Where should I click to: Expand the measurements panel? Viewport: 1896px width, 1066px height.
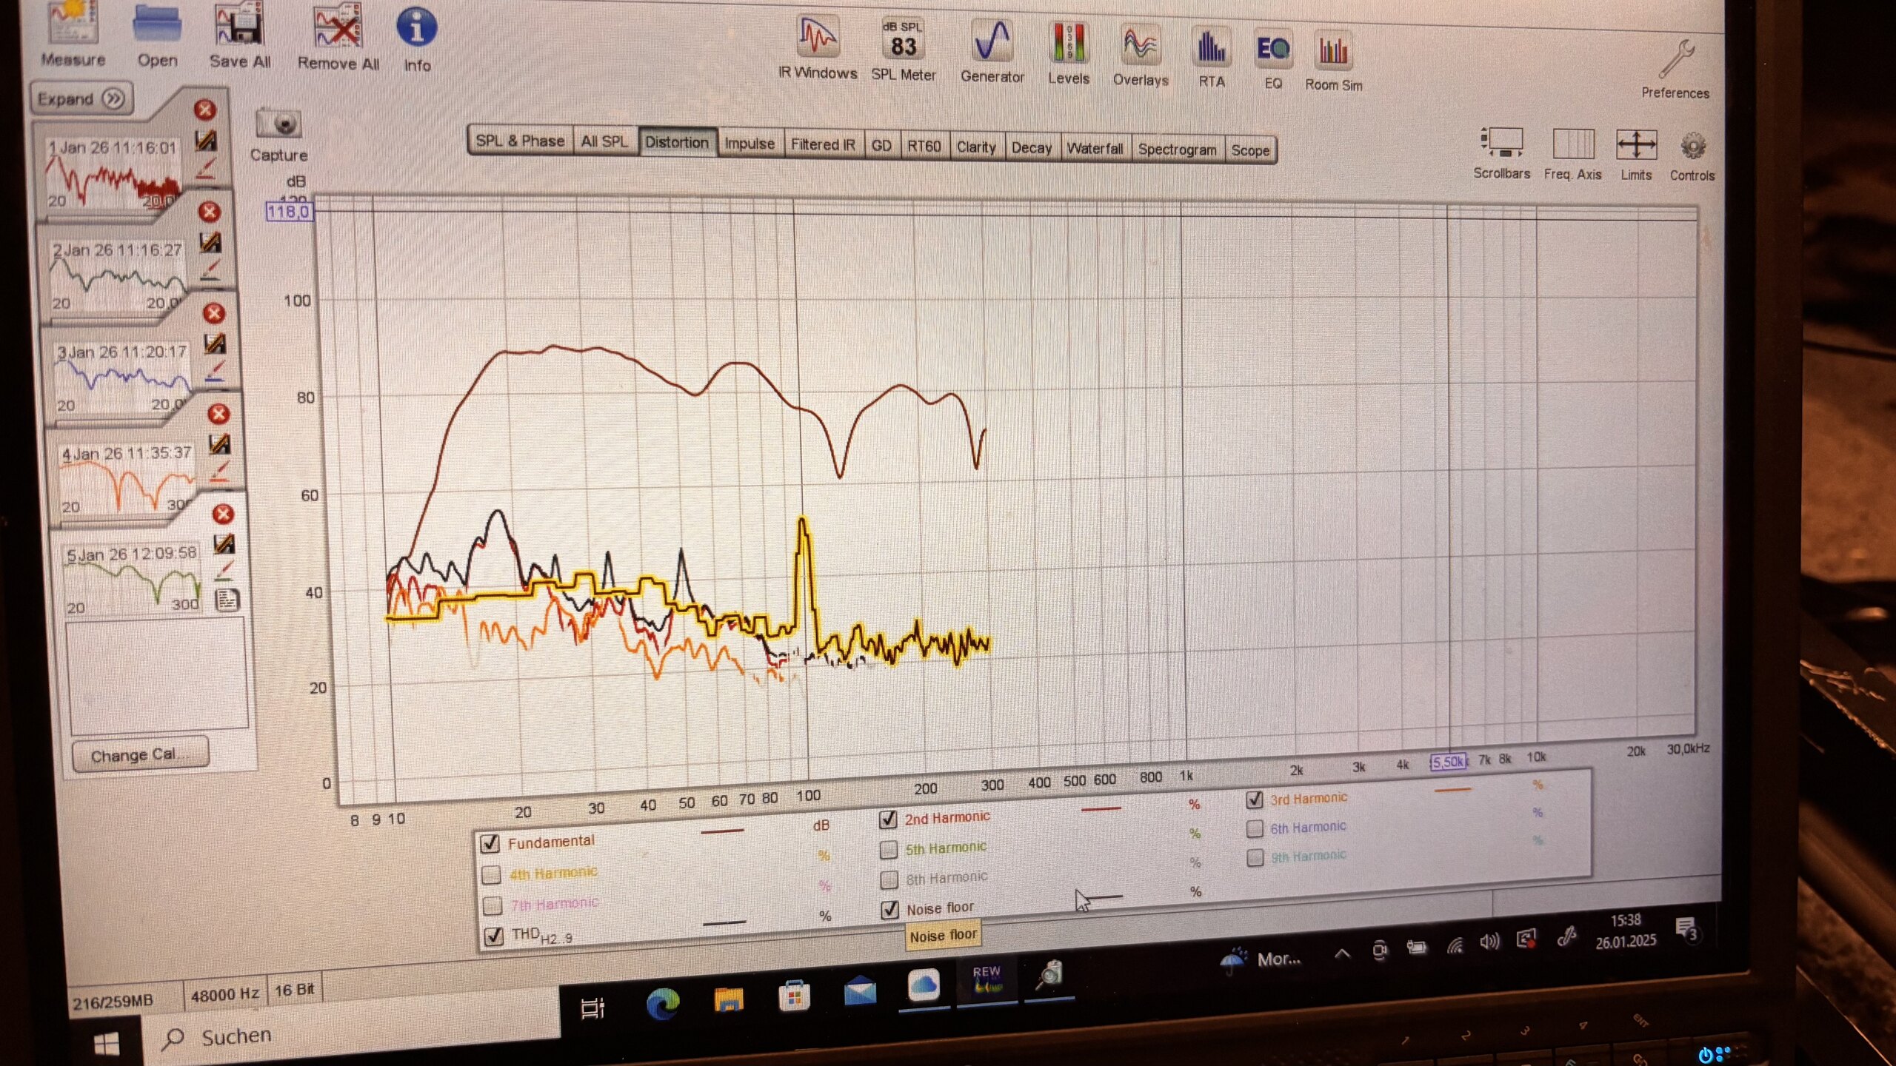click(81, 98)
